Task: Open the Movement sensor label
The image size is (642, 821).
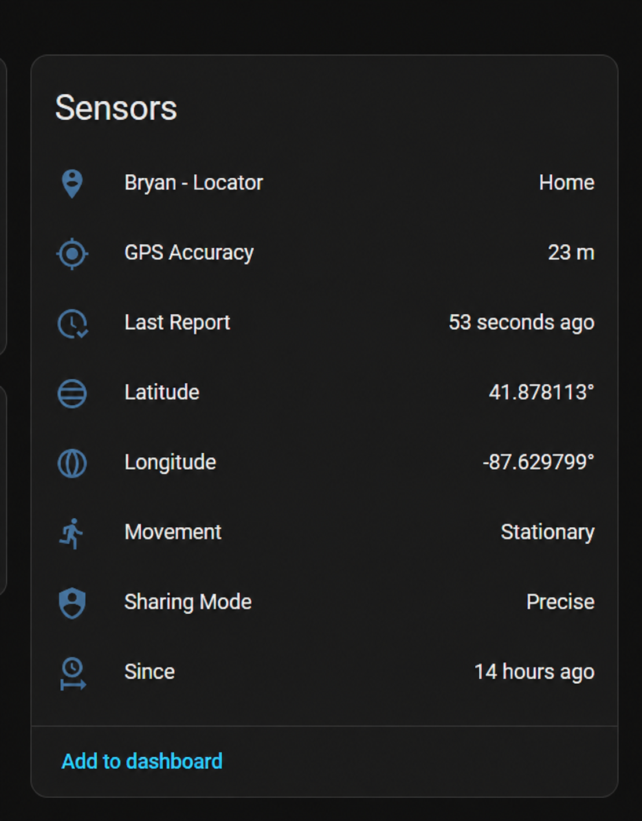Action: click(x=173, y=532)
